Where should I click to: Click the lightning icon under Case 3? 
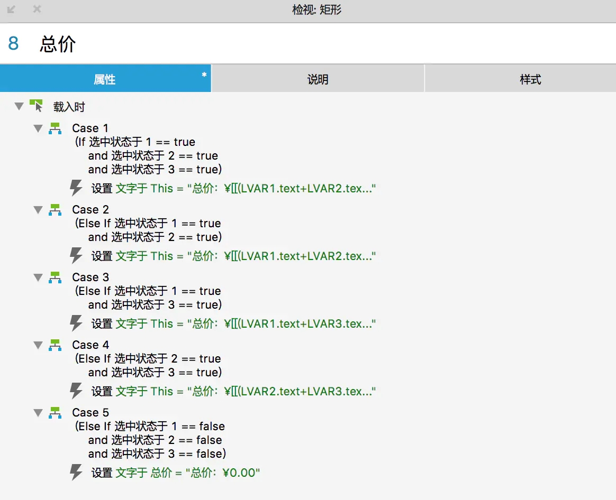coord(76,323)
